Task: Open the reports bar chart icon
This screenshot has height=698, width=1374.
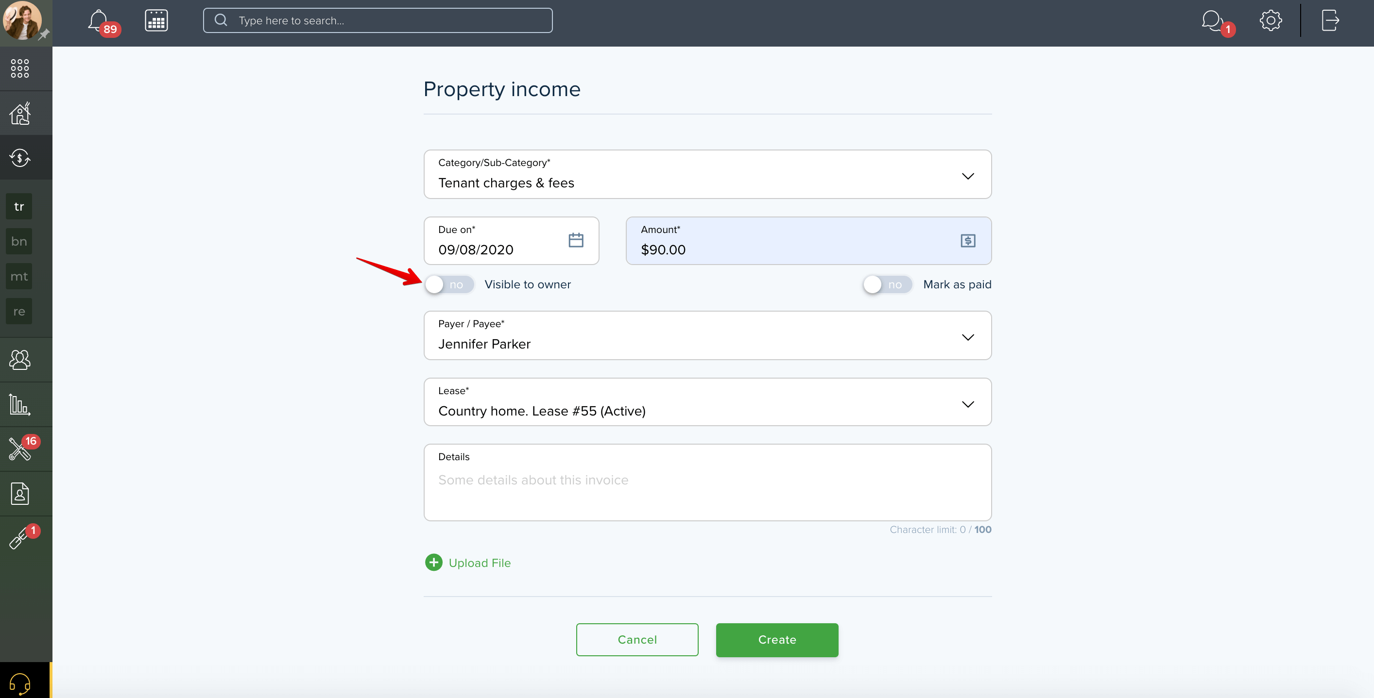Action: coord(20,404)
